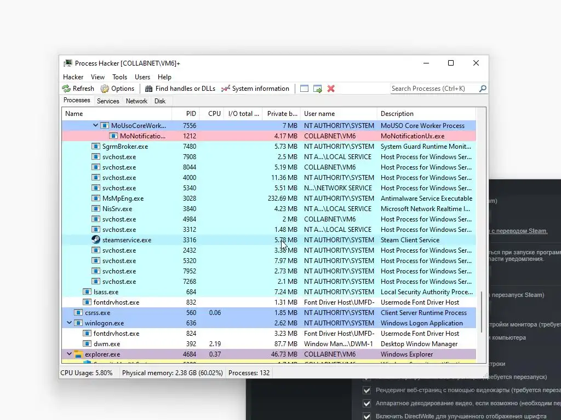Collapse the explorer.exe process tree
561x420 pixels.
70,354
